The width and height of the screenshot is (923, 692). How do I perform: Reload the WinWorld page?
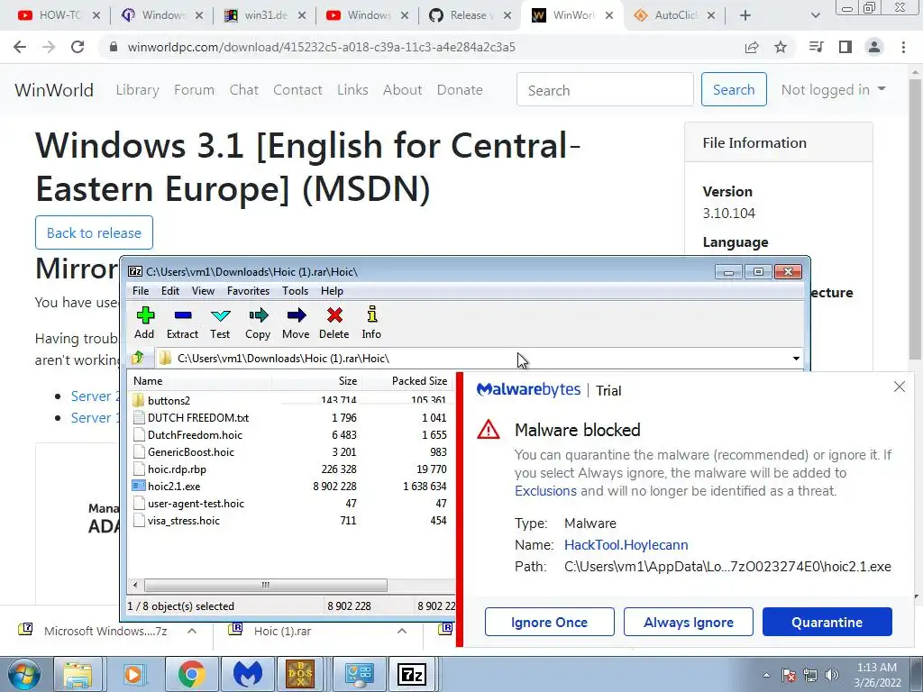coord(78,47)
